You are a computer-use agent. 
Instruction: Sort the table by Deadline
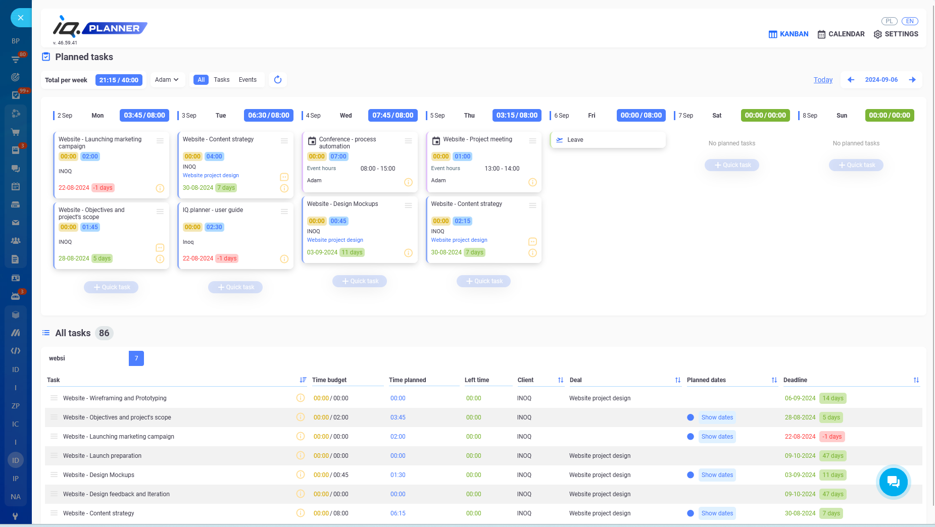(x=917, y=380)
